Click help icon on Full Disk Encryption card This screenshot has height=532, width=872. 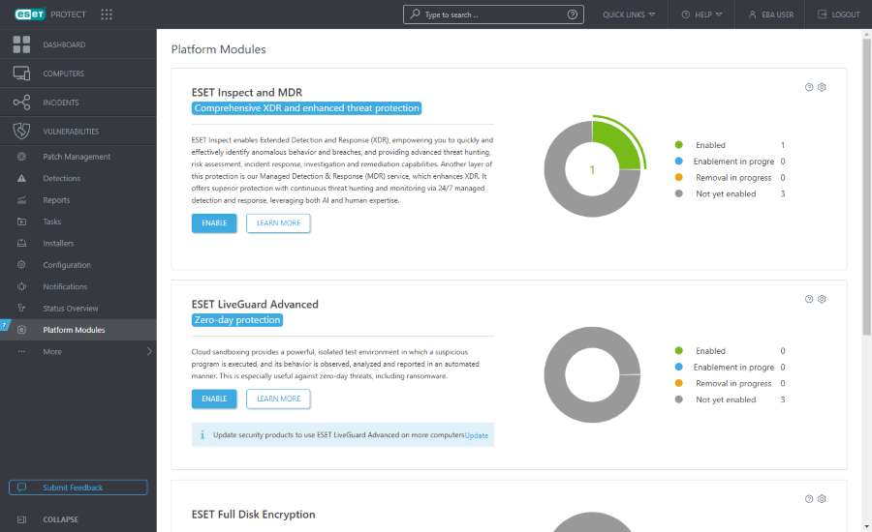tap(809, 499)
